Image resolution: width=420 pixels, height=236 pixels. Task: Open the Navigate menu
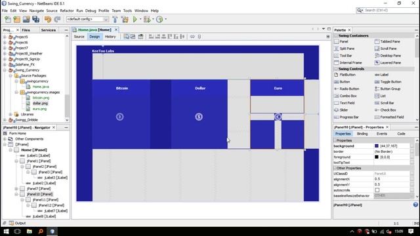[x=37, y=10]
